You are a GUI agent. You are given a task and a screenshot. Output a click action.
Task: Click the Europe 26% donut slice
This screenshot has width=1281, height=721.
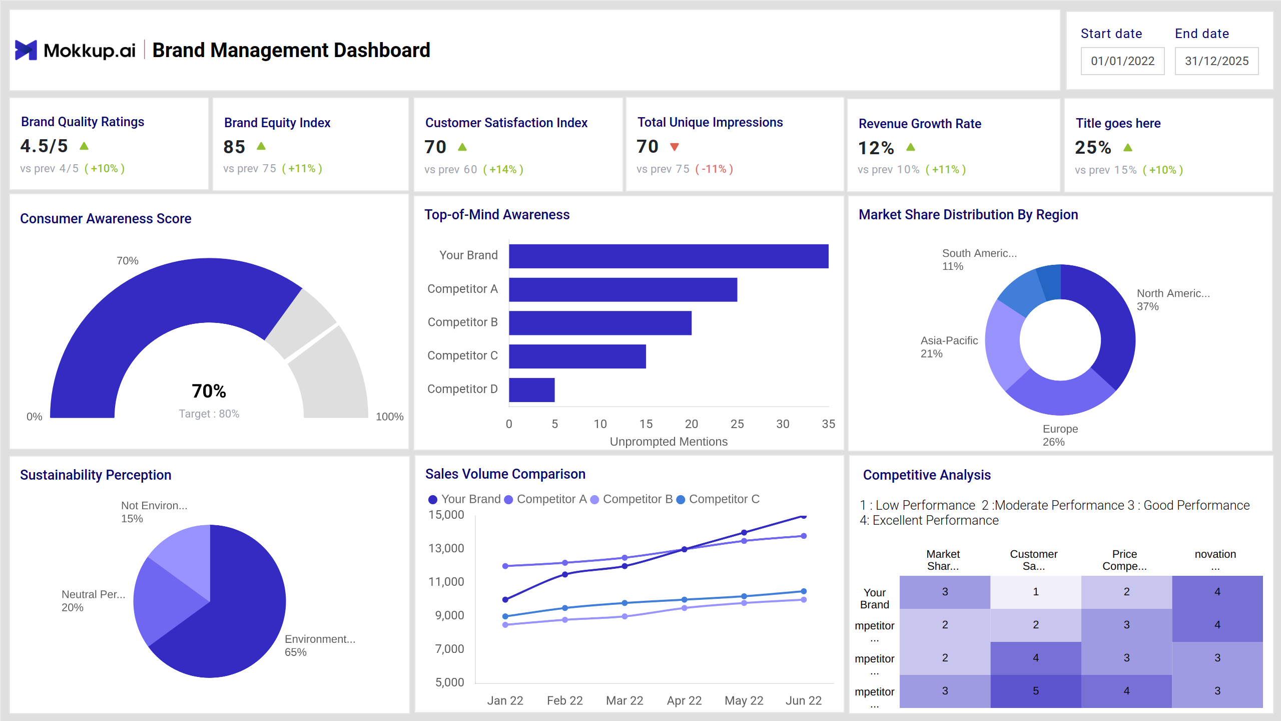[1060, 397]
